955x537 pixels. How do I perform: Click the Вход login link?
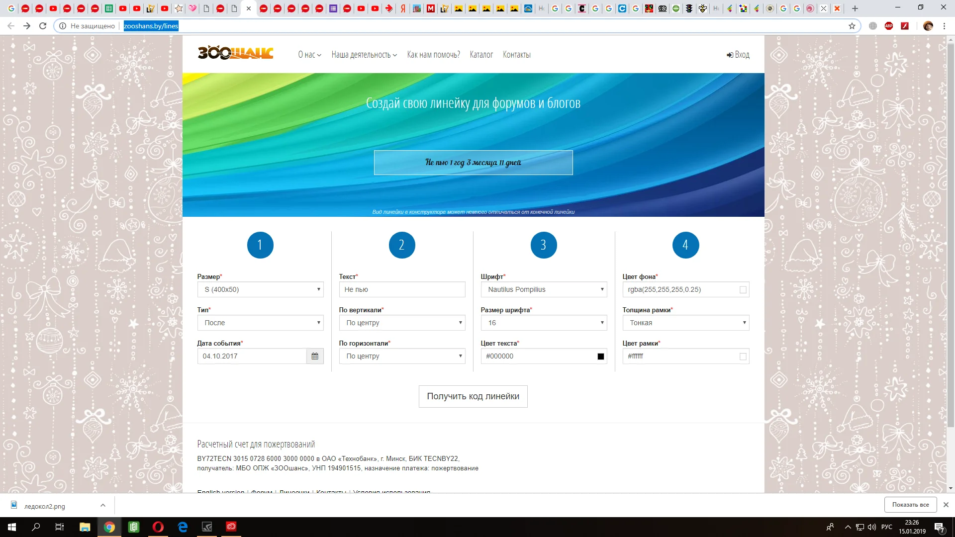click(x=738, y=55)
